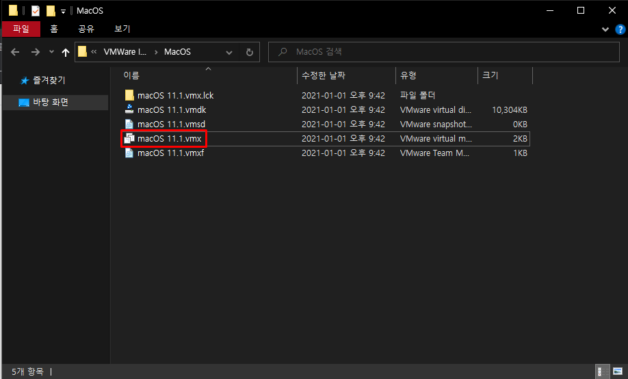Go back with the left arrow
The width and height of the screenshot is (628, 379).
click(x=15, y=52)
